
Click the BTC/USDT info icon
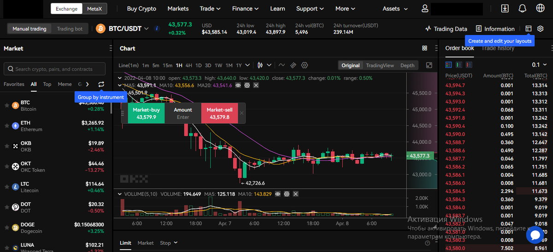pyautogui.click(x=157, y=29)
